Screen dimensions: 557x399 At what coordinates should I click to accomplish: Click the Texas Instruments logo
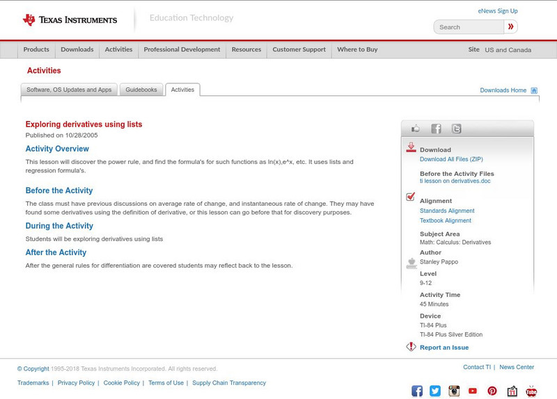click(x=70, y=20)
